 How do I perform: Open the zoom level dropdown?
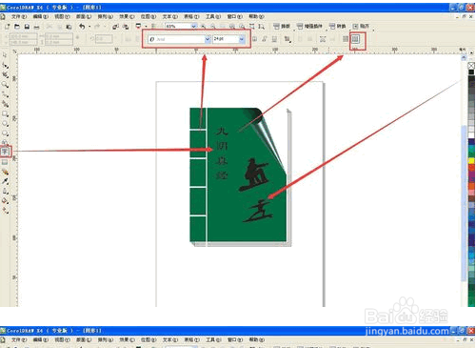[193, 27]
